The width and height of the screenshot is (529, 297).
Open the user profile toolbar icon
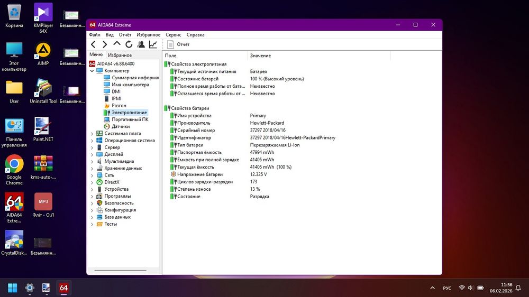(141, 44)
